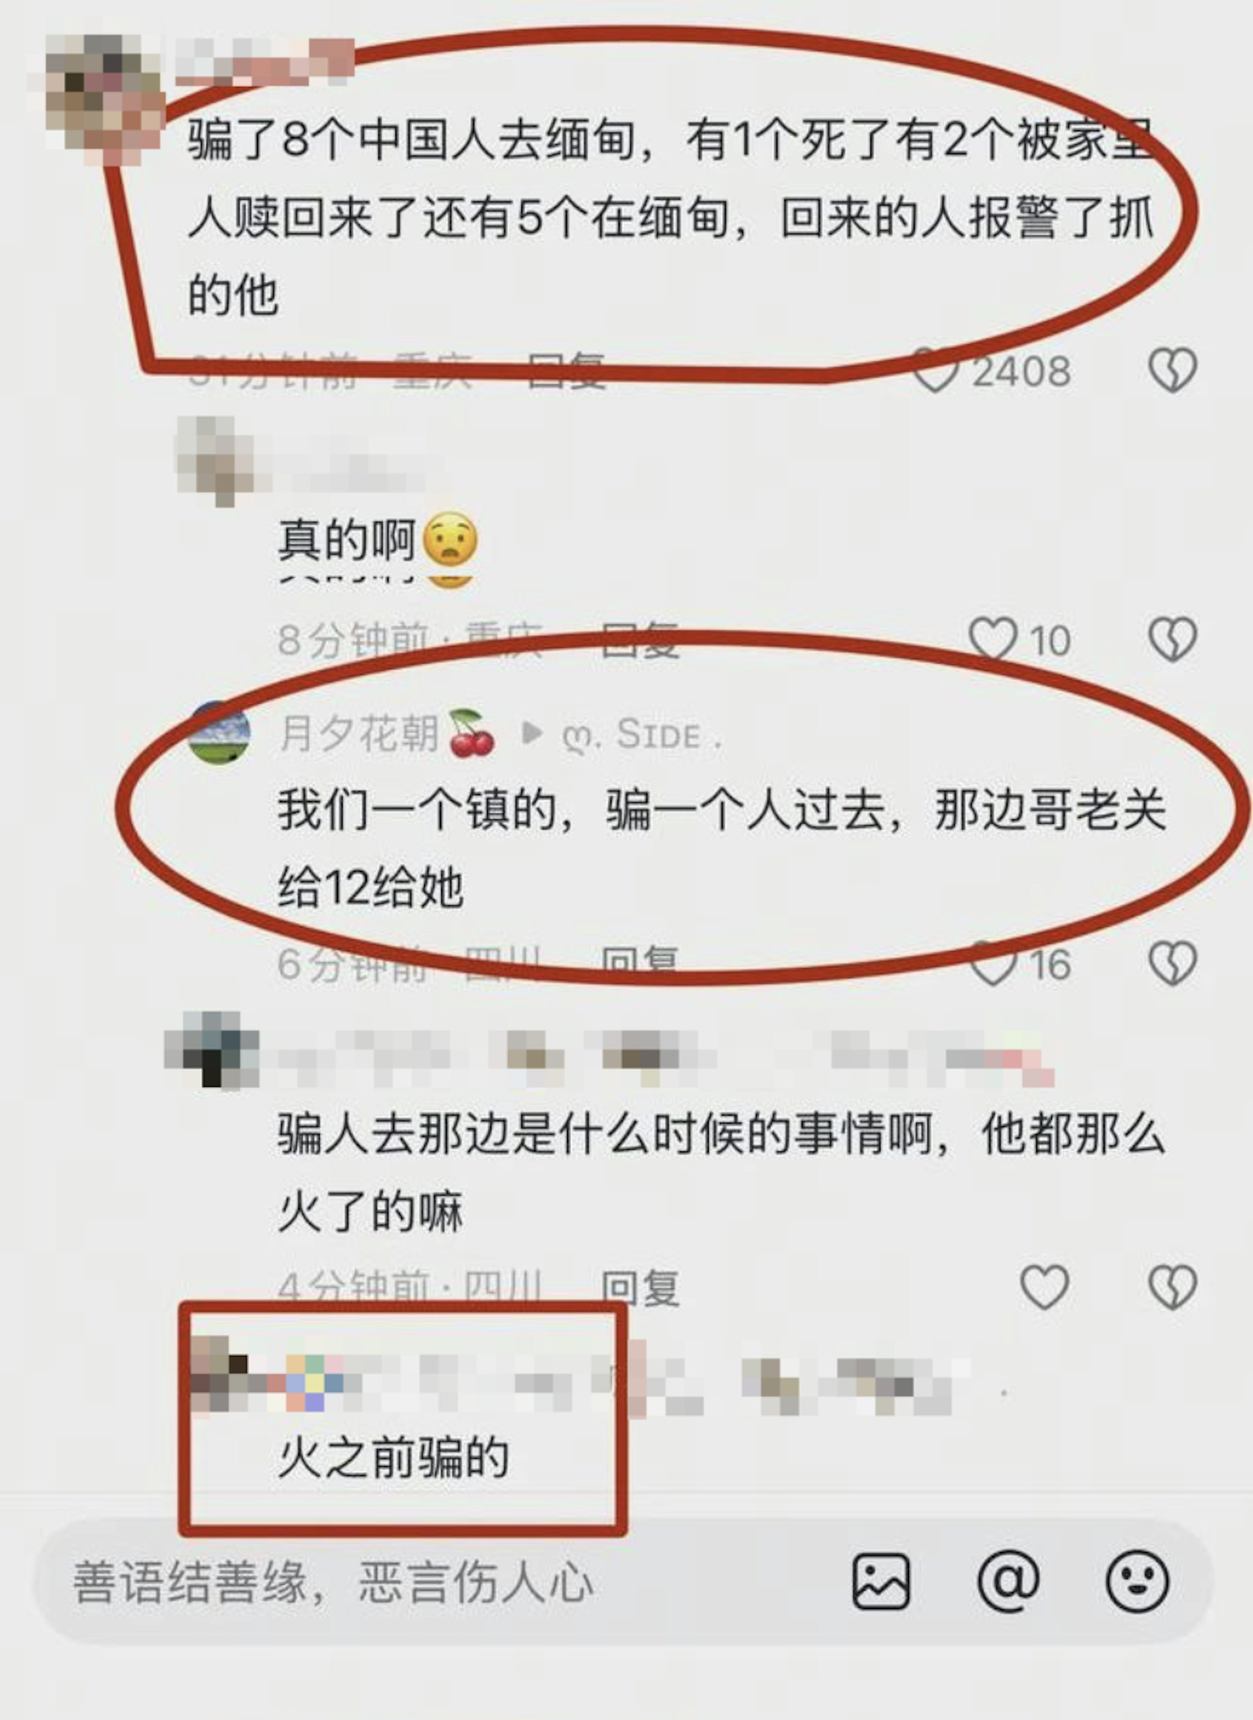This screenshot has width=1253, height=1720.
Task: Tap the 火之前骗的 reply text
Action: point(393,1458)
